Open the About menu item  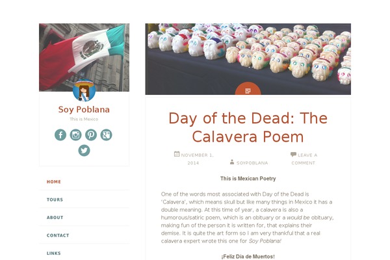click(x=55, y=218)
